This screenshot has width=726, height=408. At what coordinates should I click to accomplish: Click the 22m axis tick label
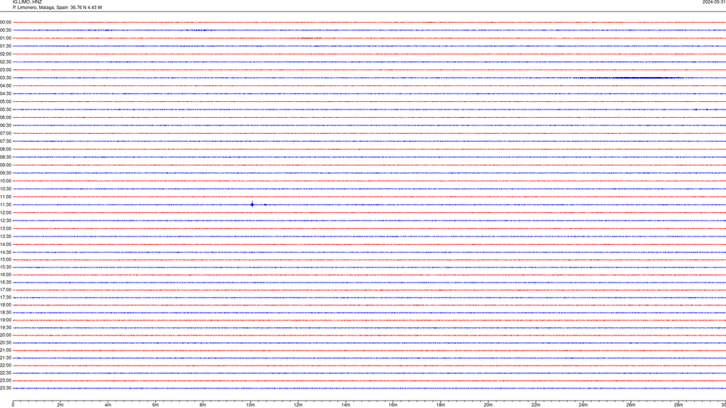coord(535,405)
